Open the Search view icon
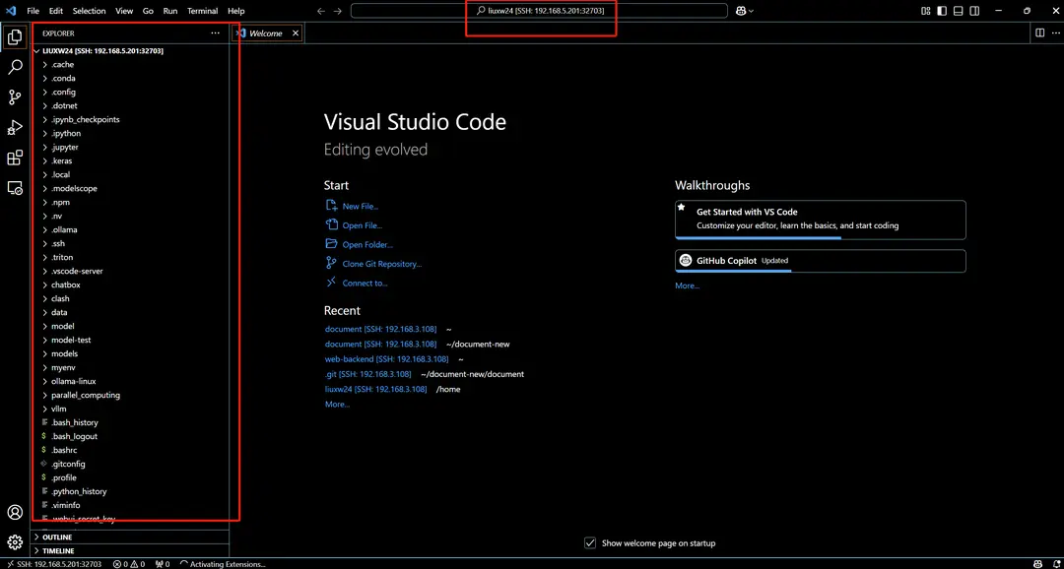This screenshot has width=1064, height=569. pyautogui.click(x=14, y=67)
